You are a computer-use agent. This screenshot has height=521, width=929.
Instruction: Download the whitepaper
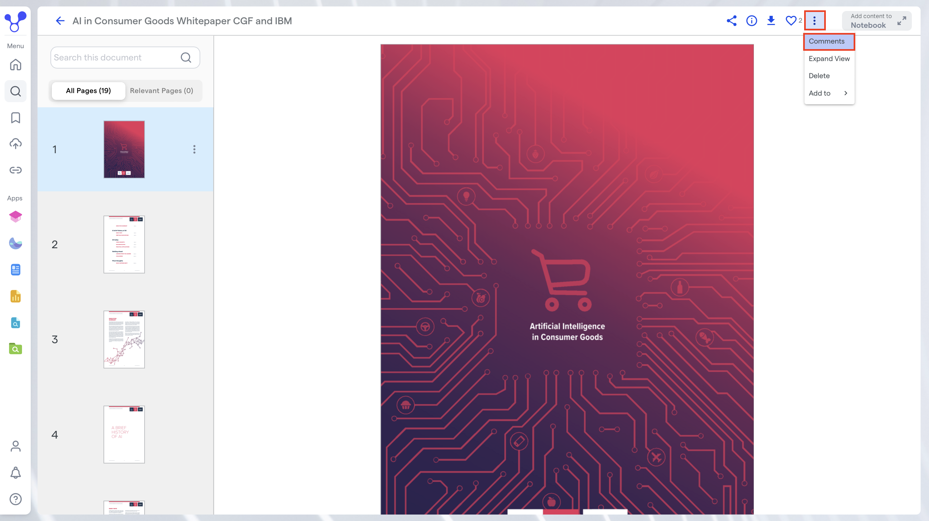point(771,21)
